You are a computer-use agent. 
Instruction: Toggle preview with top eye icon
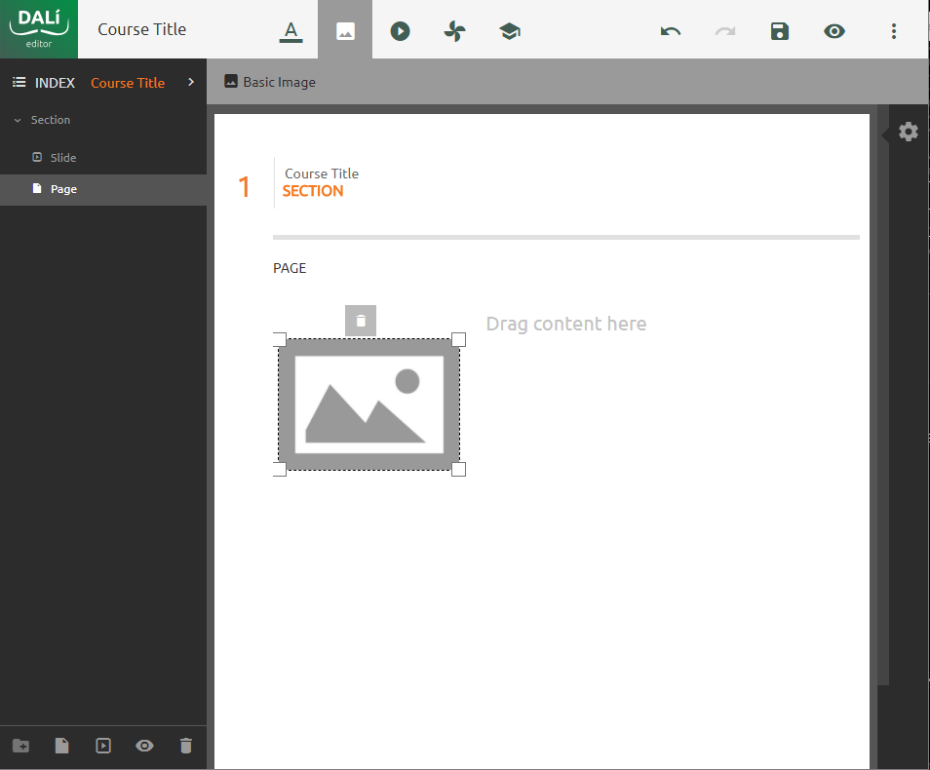coord(833,31)
